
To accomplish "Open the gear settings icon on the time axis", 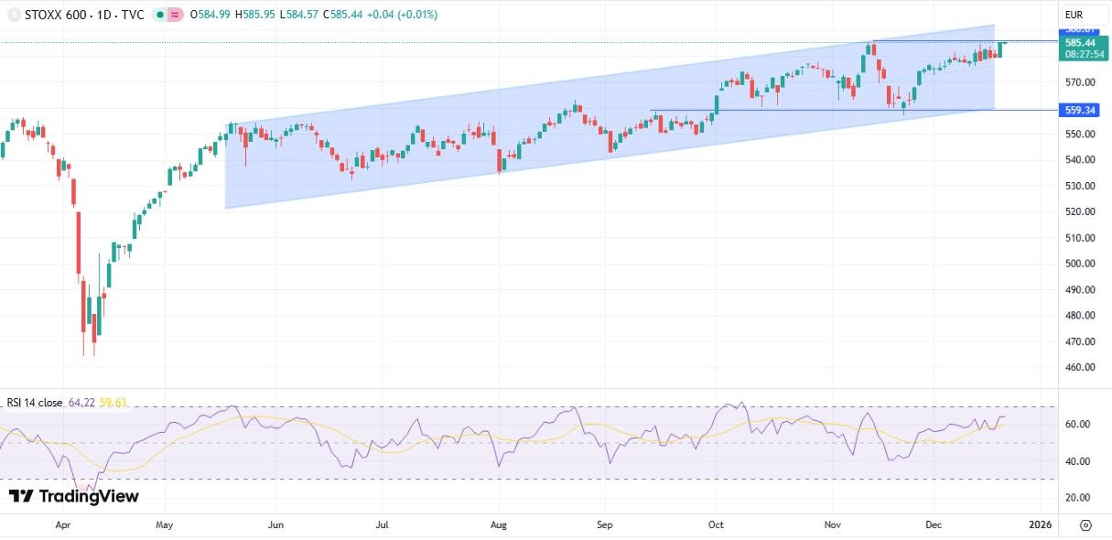I will click(x=1085, y=525).
